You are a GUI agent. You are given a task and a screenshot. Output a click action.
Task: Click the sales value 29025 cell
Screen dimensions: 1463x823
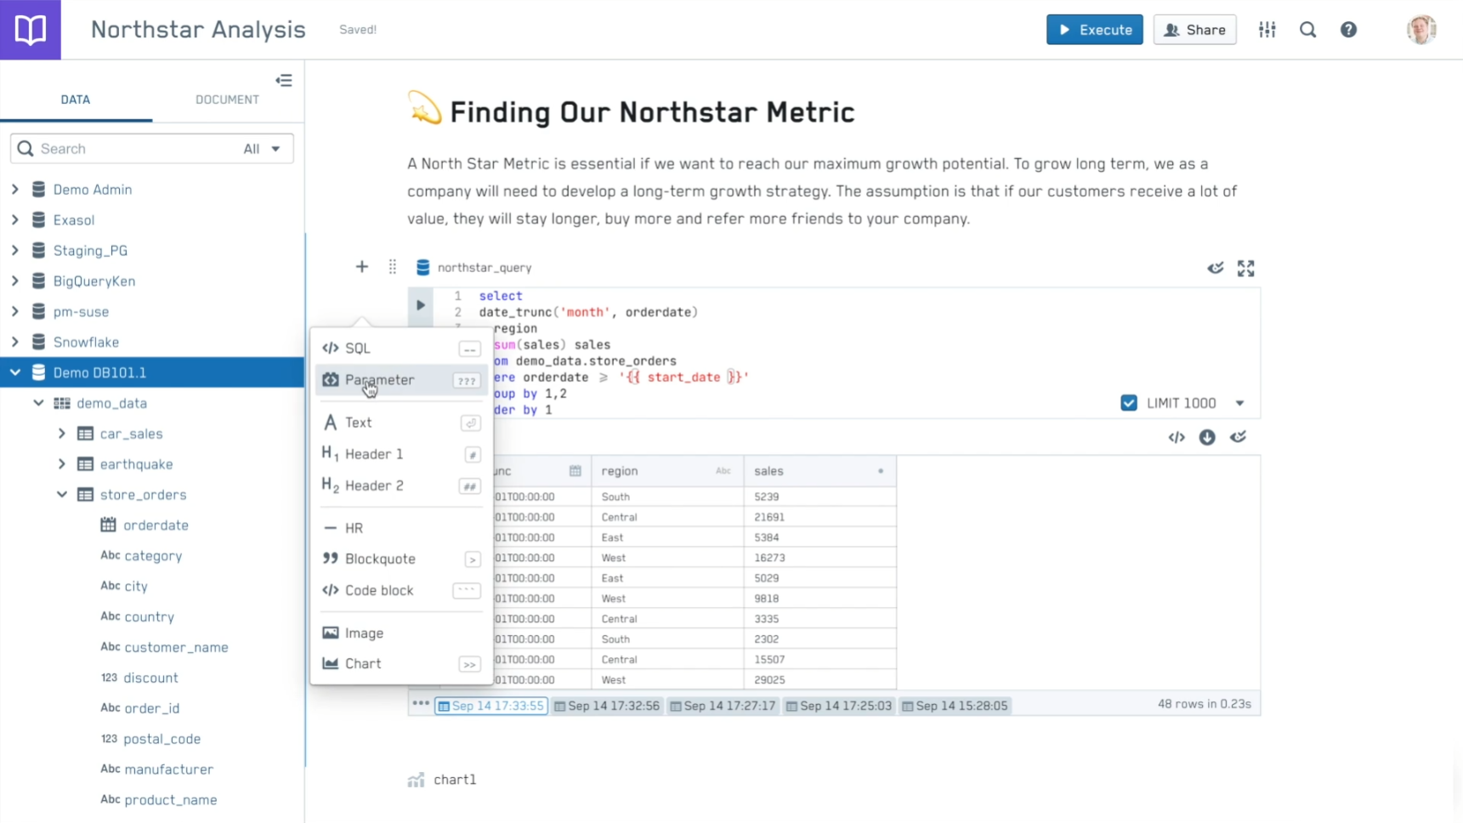(819, 680)
